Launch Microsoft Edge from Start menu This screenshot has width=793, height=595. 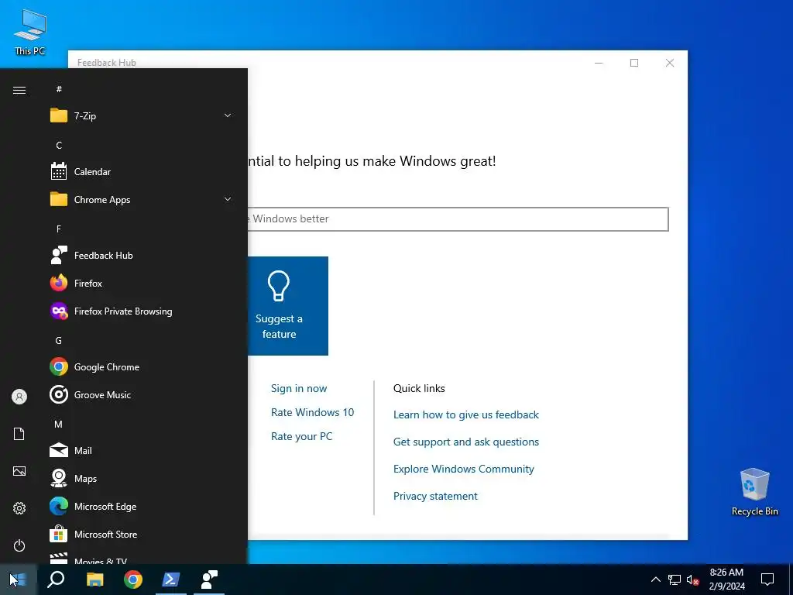pyautogui.click(x=142, y=506)
